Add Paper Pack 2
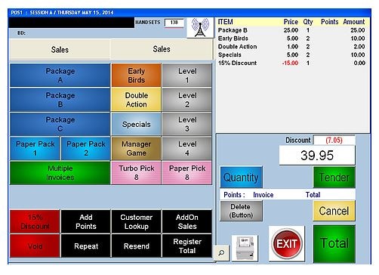Screen dimensions: 379x275 click(x=86, y=148)
